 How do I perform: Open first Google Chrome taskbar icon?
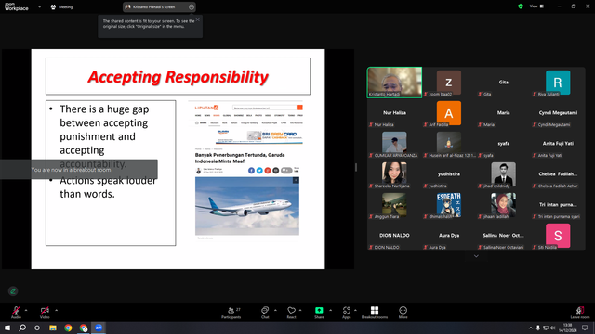tap(68, 328)
